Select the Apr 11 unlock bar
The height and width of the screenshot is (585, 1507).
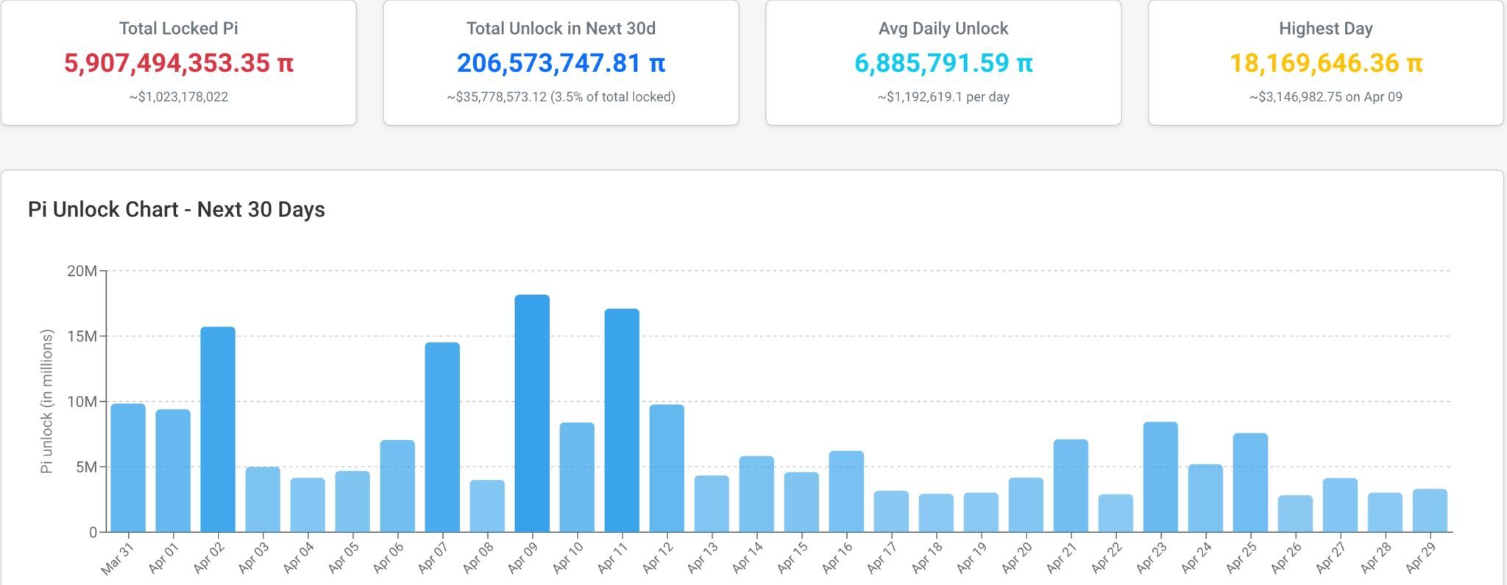coord(622,420)
